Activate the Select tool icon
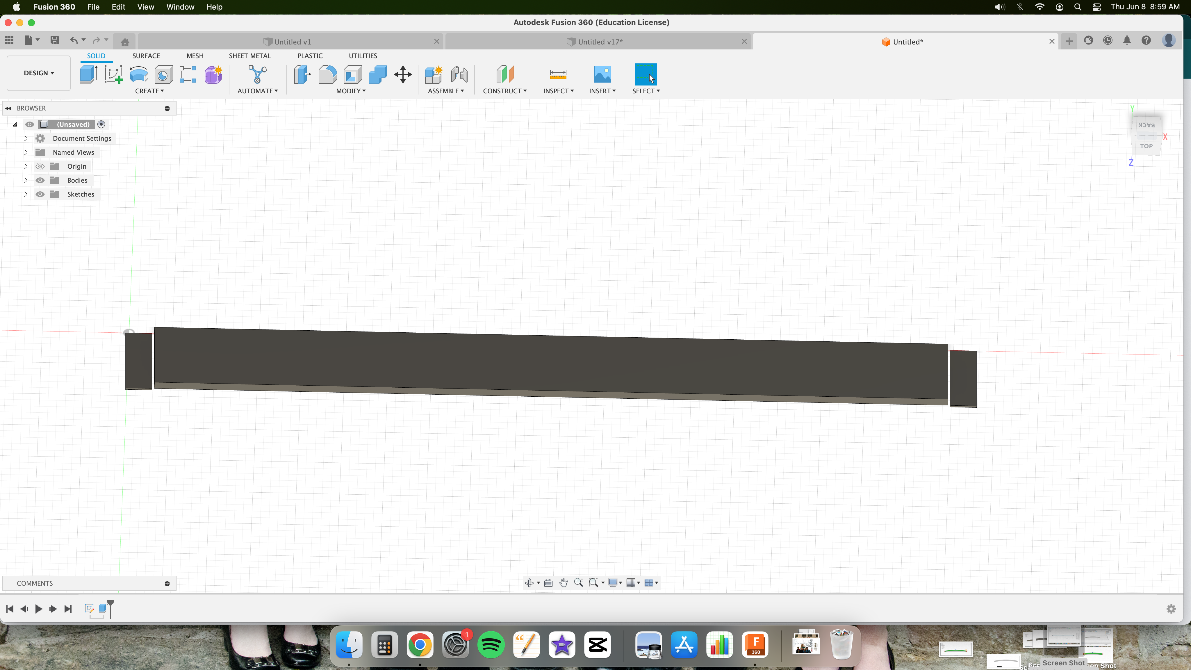This screenshot has width=1191, height=670. click(646, 74)
